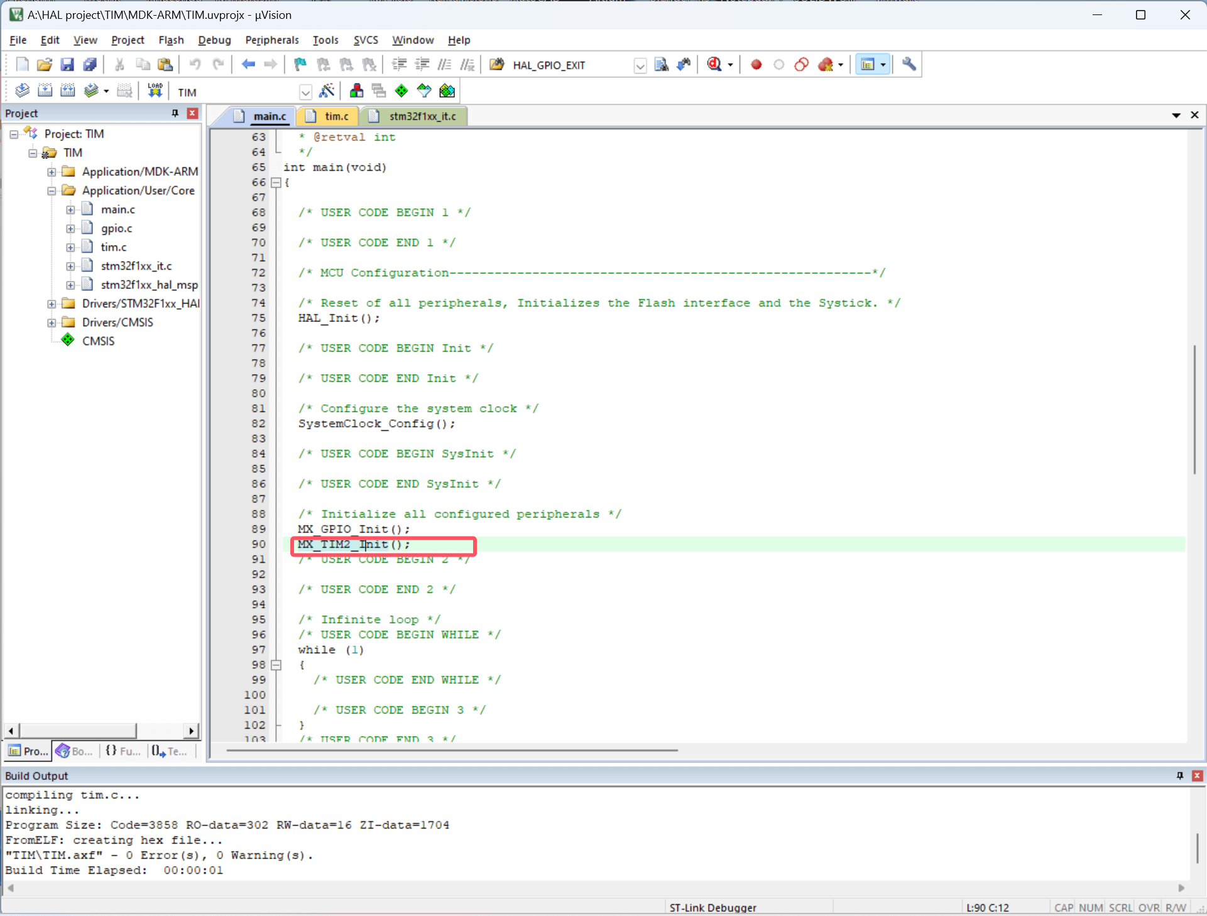Open the Peripherals menu

pos(271,40)
